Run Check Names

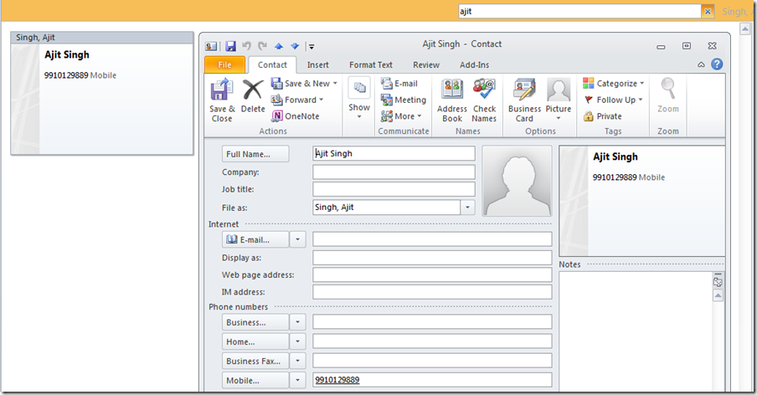point(484,100)
